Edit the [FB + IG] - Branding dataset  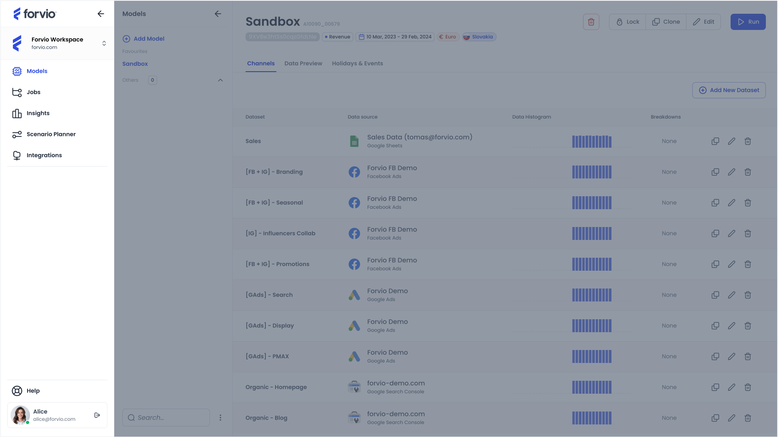731,172
